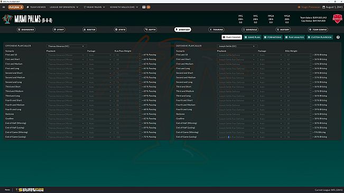Switch to the Play Analysis sub-tab
This screenshot has height=193, width=344.
tap(295, 37)
